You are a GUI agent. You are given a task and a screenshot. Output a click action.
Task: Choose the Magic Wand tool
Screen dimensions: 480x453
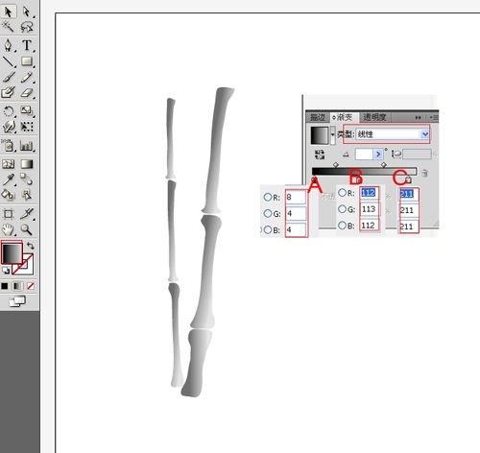pos(8,27)
